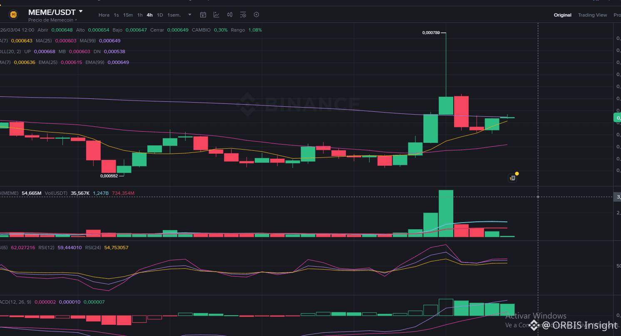621x336 pixels.
Task: Switch to the Trading View chart
Action: pyautogui.click(x=592, y=15)
